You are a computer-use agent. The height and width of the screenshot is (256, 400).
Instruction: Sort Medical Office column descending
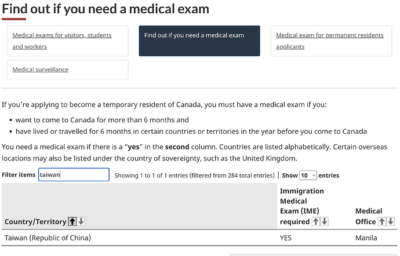(391, 221)
